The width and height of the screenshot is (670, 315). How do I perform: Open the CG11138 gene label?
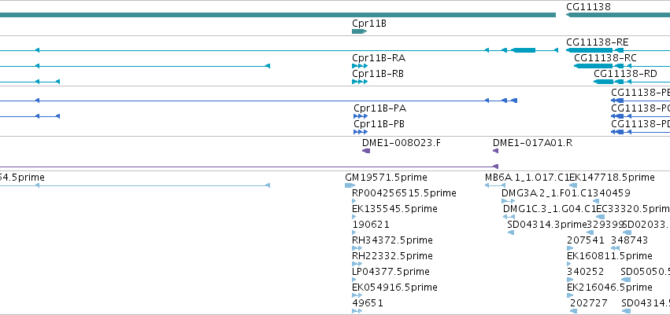[x=588, y=7]
